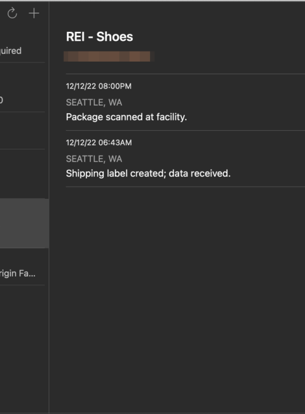Image resolution: width=305 pixels, height=414 pixels.
Task: Click SEATTLE, WA under the 08:00PM entry
Action: tap(94, 103)
